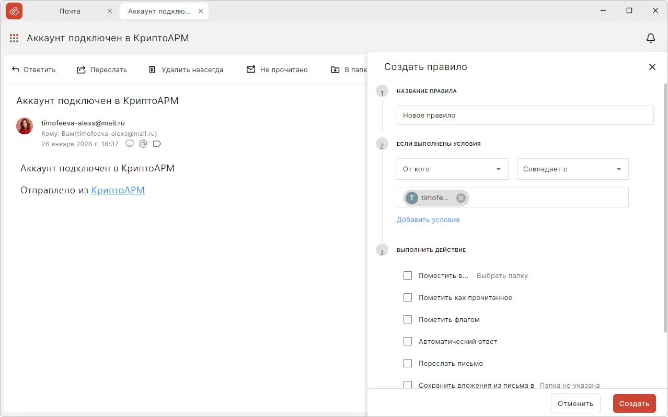Viewport: 668px width, 417px height.
Task: Close the Create rule panel
Action: click(652, 67)
